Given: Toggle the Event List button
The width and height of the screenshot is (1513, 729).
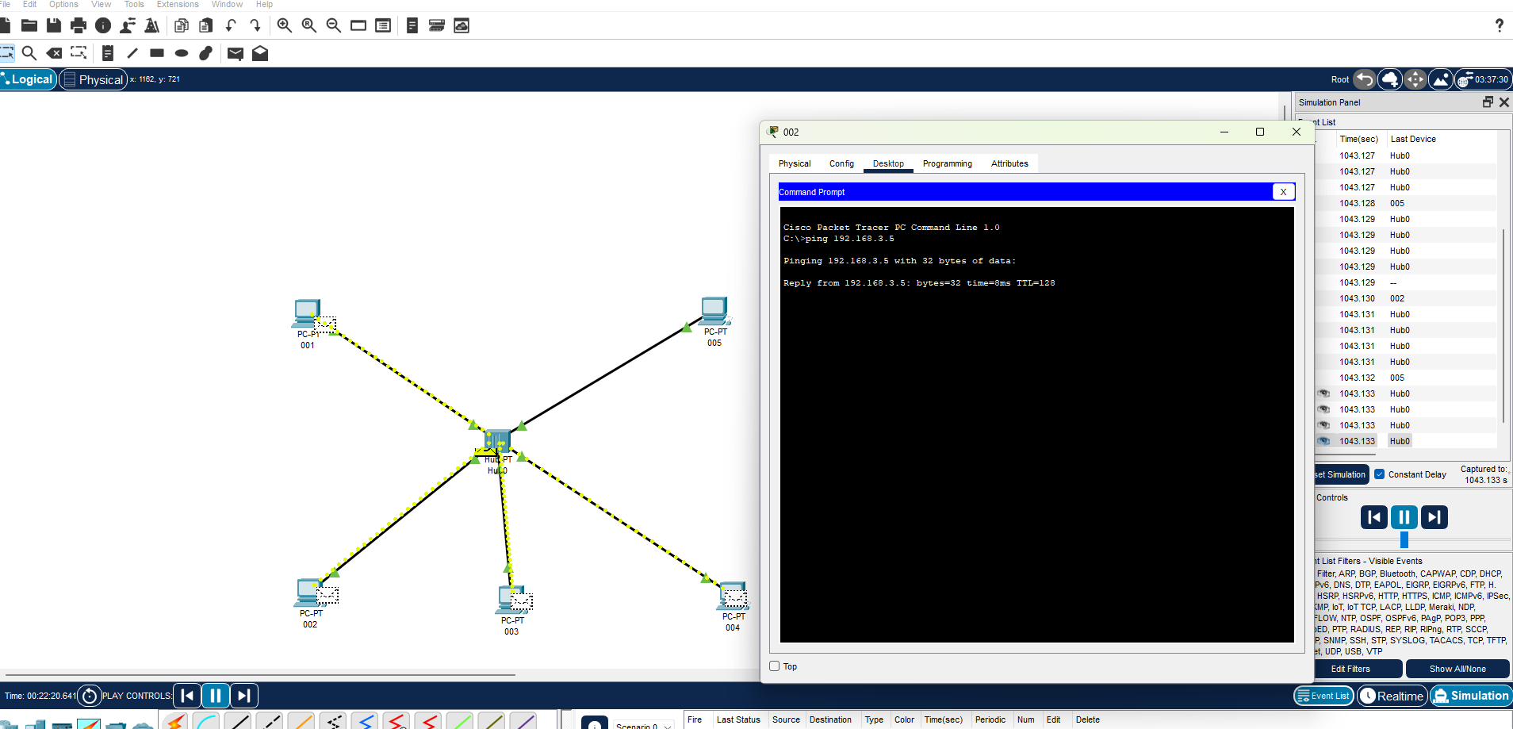Looking at the screenshot, I should (x=1323, y=696).
